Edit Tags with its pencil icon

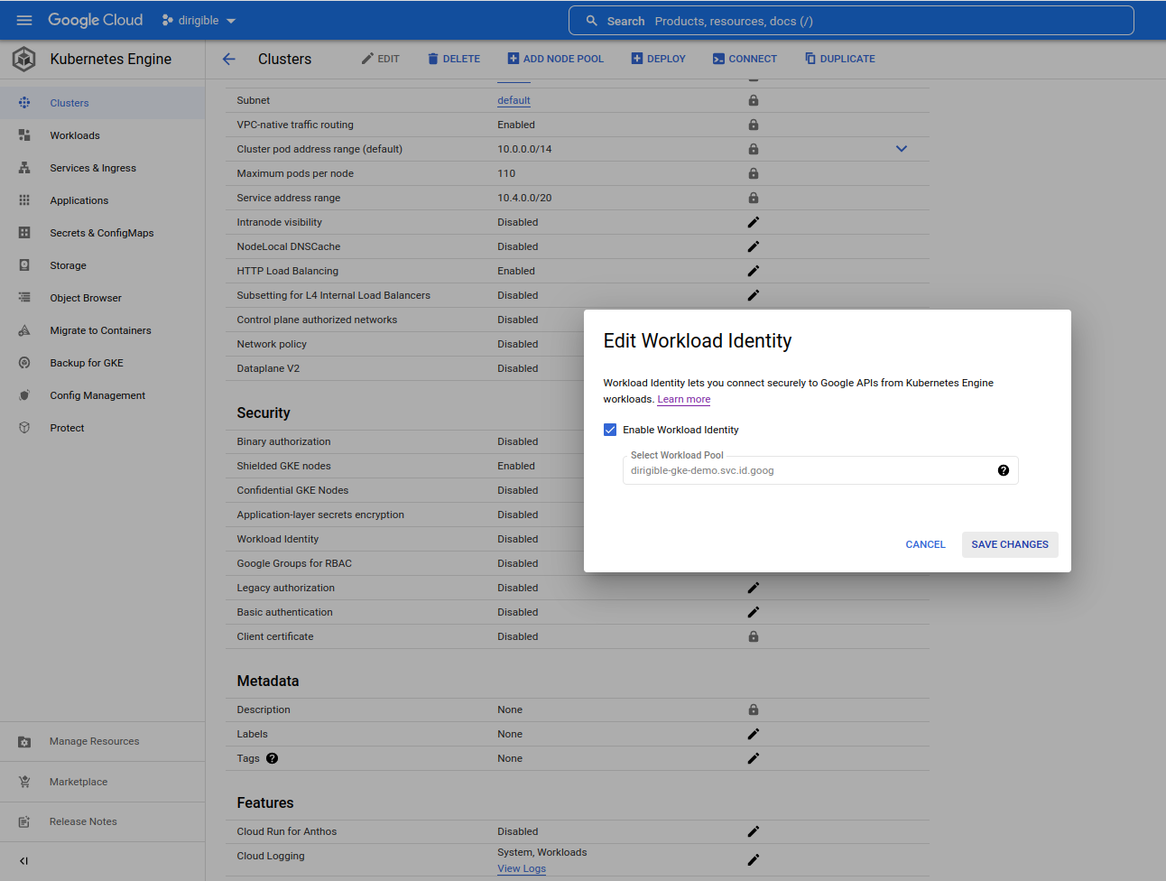click(754, 758)
